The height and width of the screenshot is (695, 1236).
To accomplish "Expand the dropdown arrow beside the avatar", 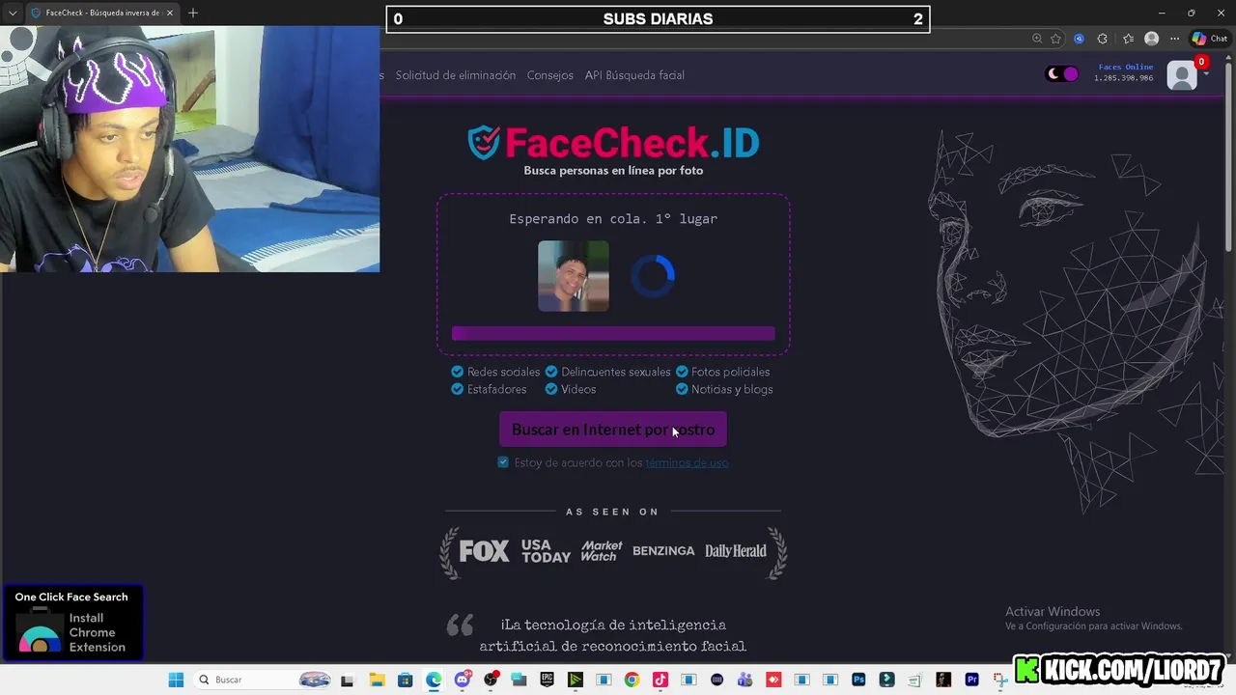I will (1205, 75).
